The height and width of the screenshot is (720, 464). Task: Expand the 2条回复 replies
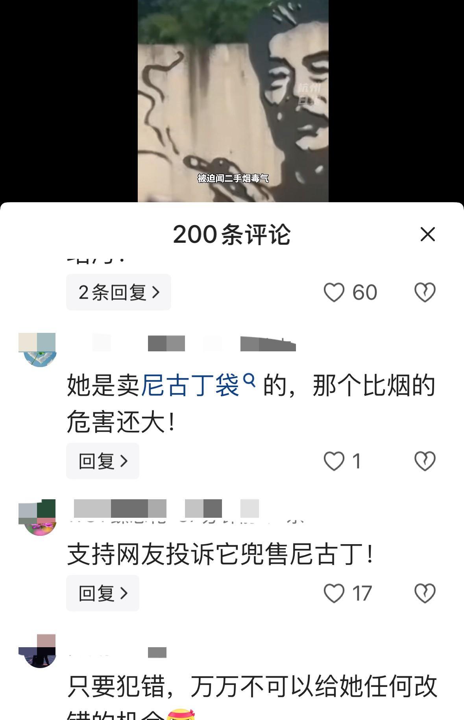[x=118, y=292]
